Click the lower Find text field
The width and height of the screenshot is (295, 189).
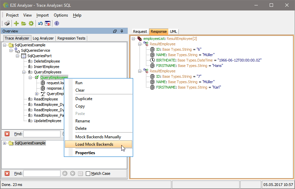42,173
